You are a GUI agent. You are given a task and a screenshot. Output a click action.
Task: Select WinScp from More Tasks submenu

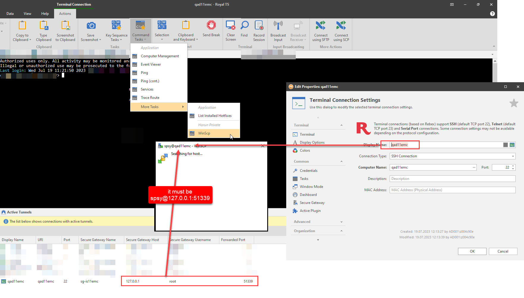tap(204, 133)
